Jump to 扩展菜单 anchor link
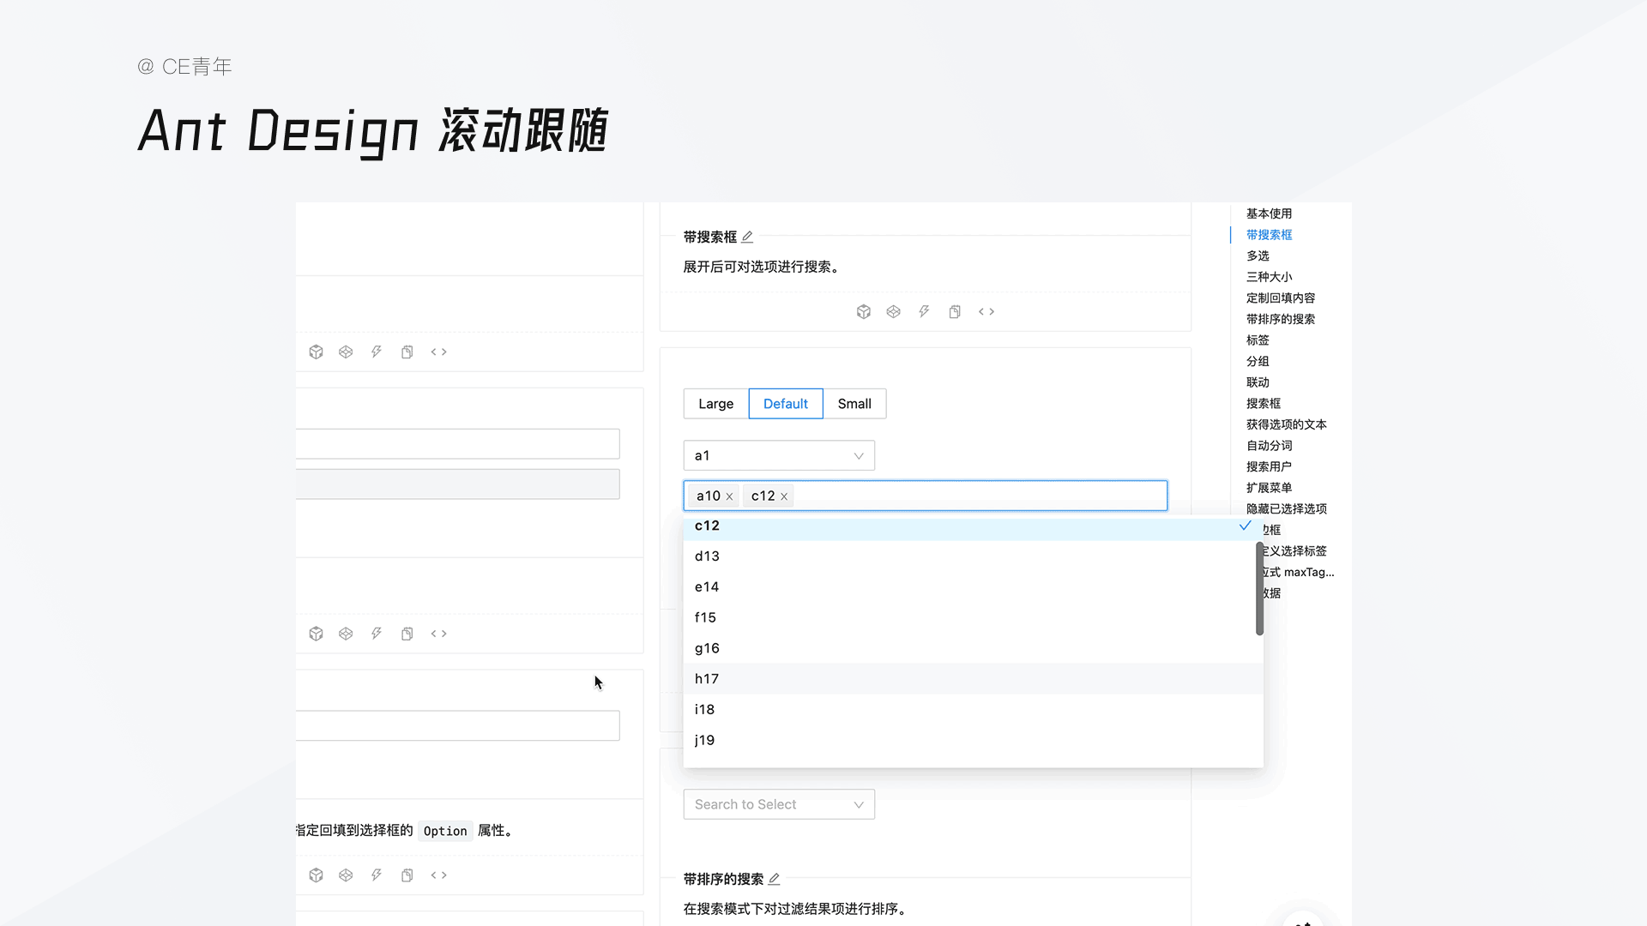This screenshot has height=926, width=1647. [x=1269, y=488]
